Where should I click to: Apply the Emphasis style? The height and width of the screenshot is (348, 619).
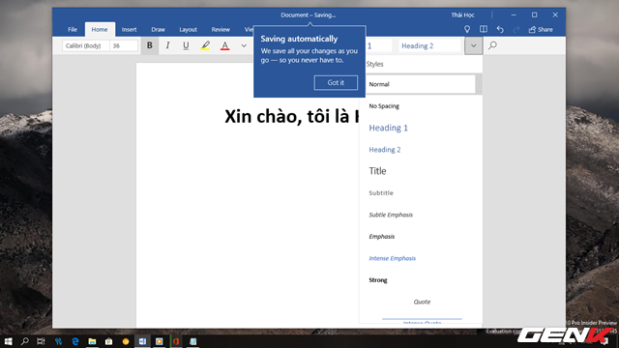421,236
